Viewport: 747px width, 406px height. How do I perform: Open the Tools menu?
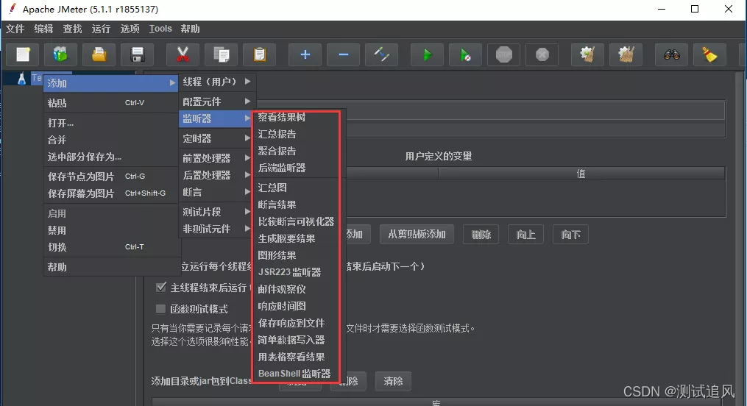[x=160, y=29]
